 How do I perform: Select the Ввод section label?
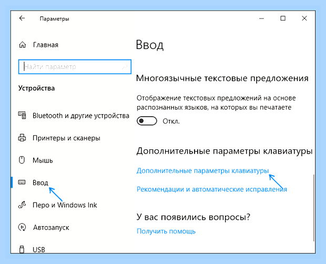(40, 182)
